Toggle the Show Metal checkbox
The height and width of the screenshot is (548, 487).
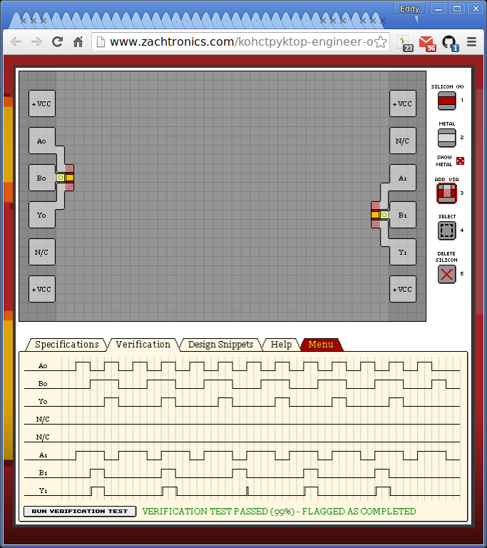tap(460, 161)
